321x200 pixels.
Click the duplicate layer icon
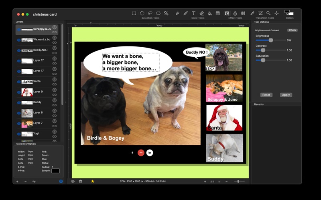pos(34,182)
